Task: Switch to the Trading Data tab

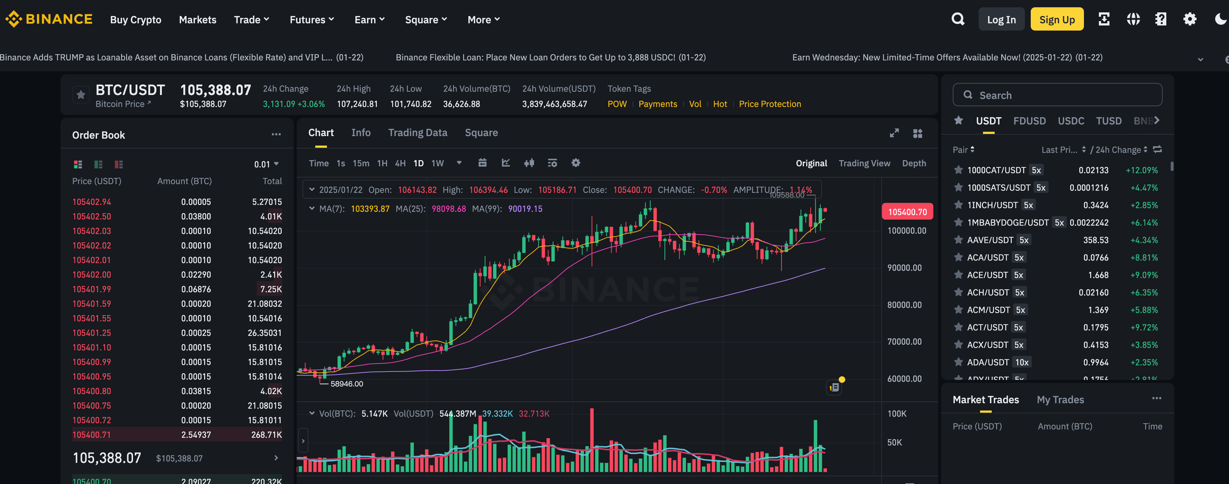Action: tap(417, 132)
